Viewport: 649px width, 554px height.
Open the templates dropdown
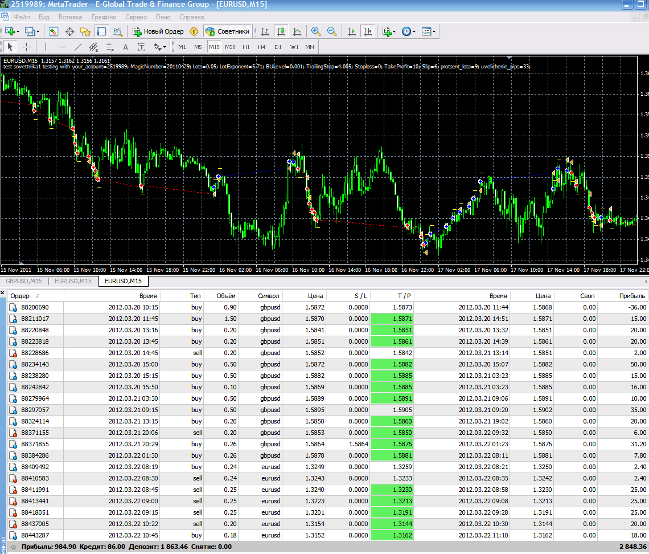(428, 31)
